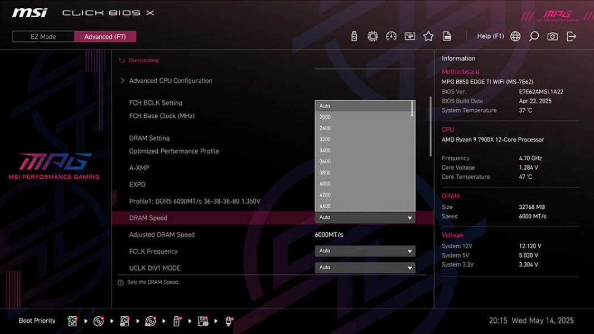Select the USB key boot device

(x=177, y=321)
